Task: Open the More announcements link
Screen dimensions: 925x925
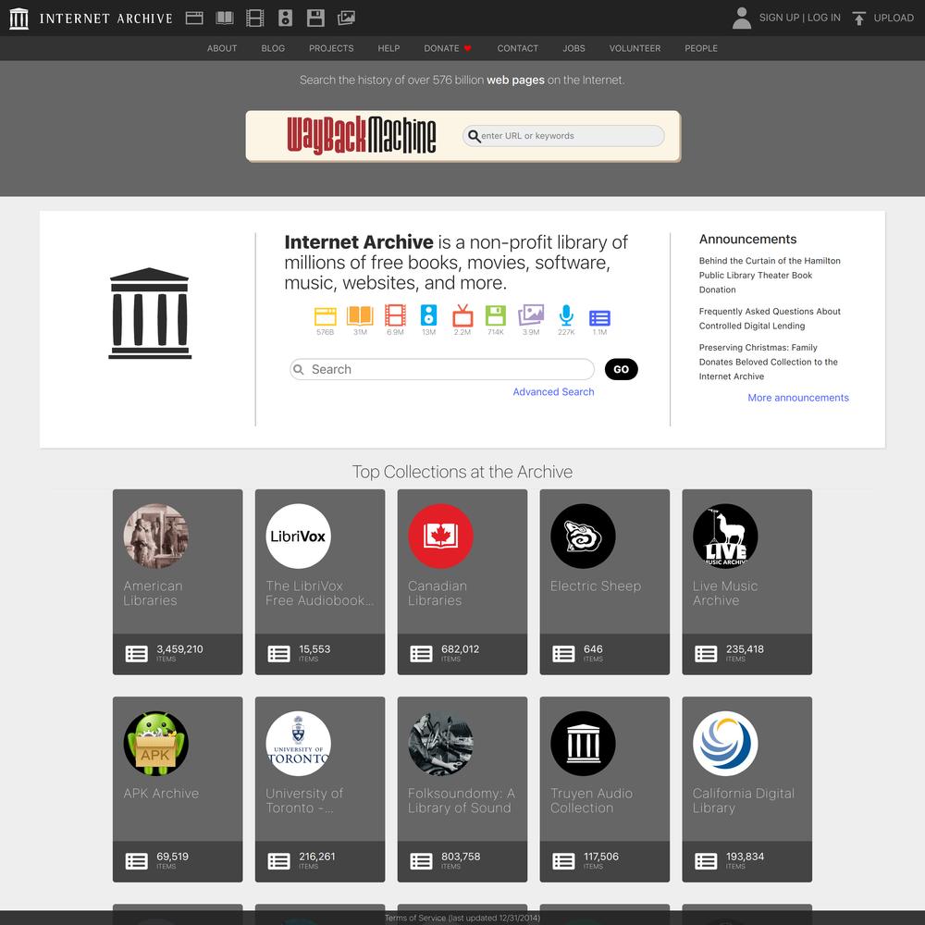Action: point(798,398)
